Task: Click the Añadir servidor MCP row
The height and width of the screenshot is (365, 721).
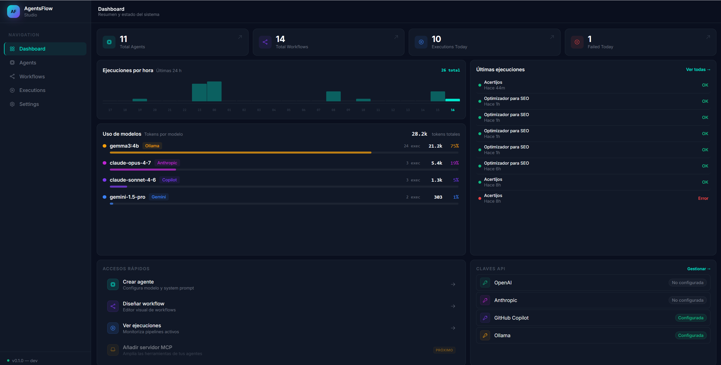Action: tap(281, 350)
